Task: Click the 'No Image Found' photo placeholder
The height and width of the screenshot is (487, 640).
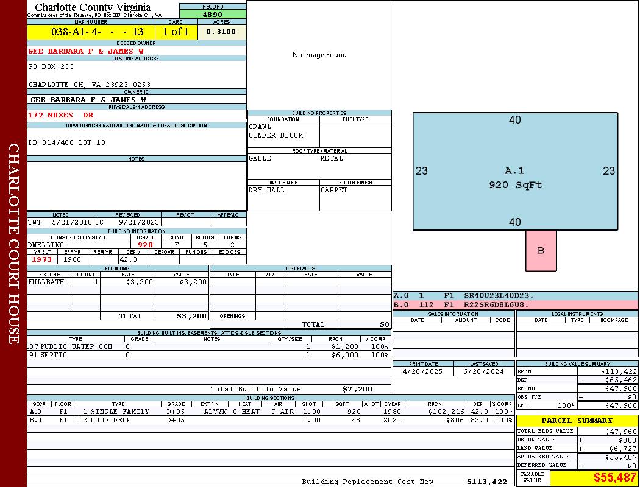Action: (x=319, y=55)
